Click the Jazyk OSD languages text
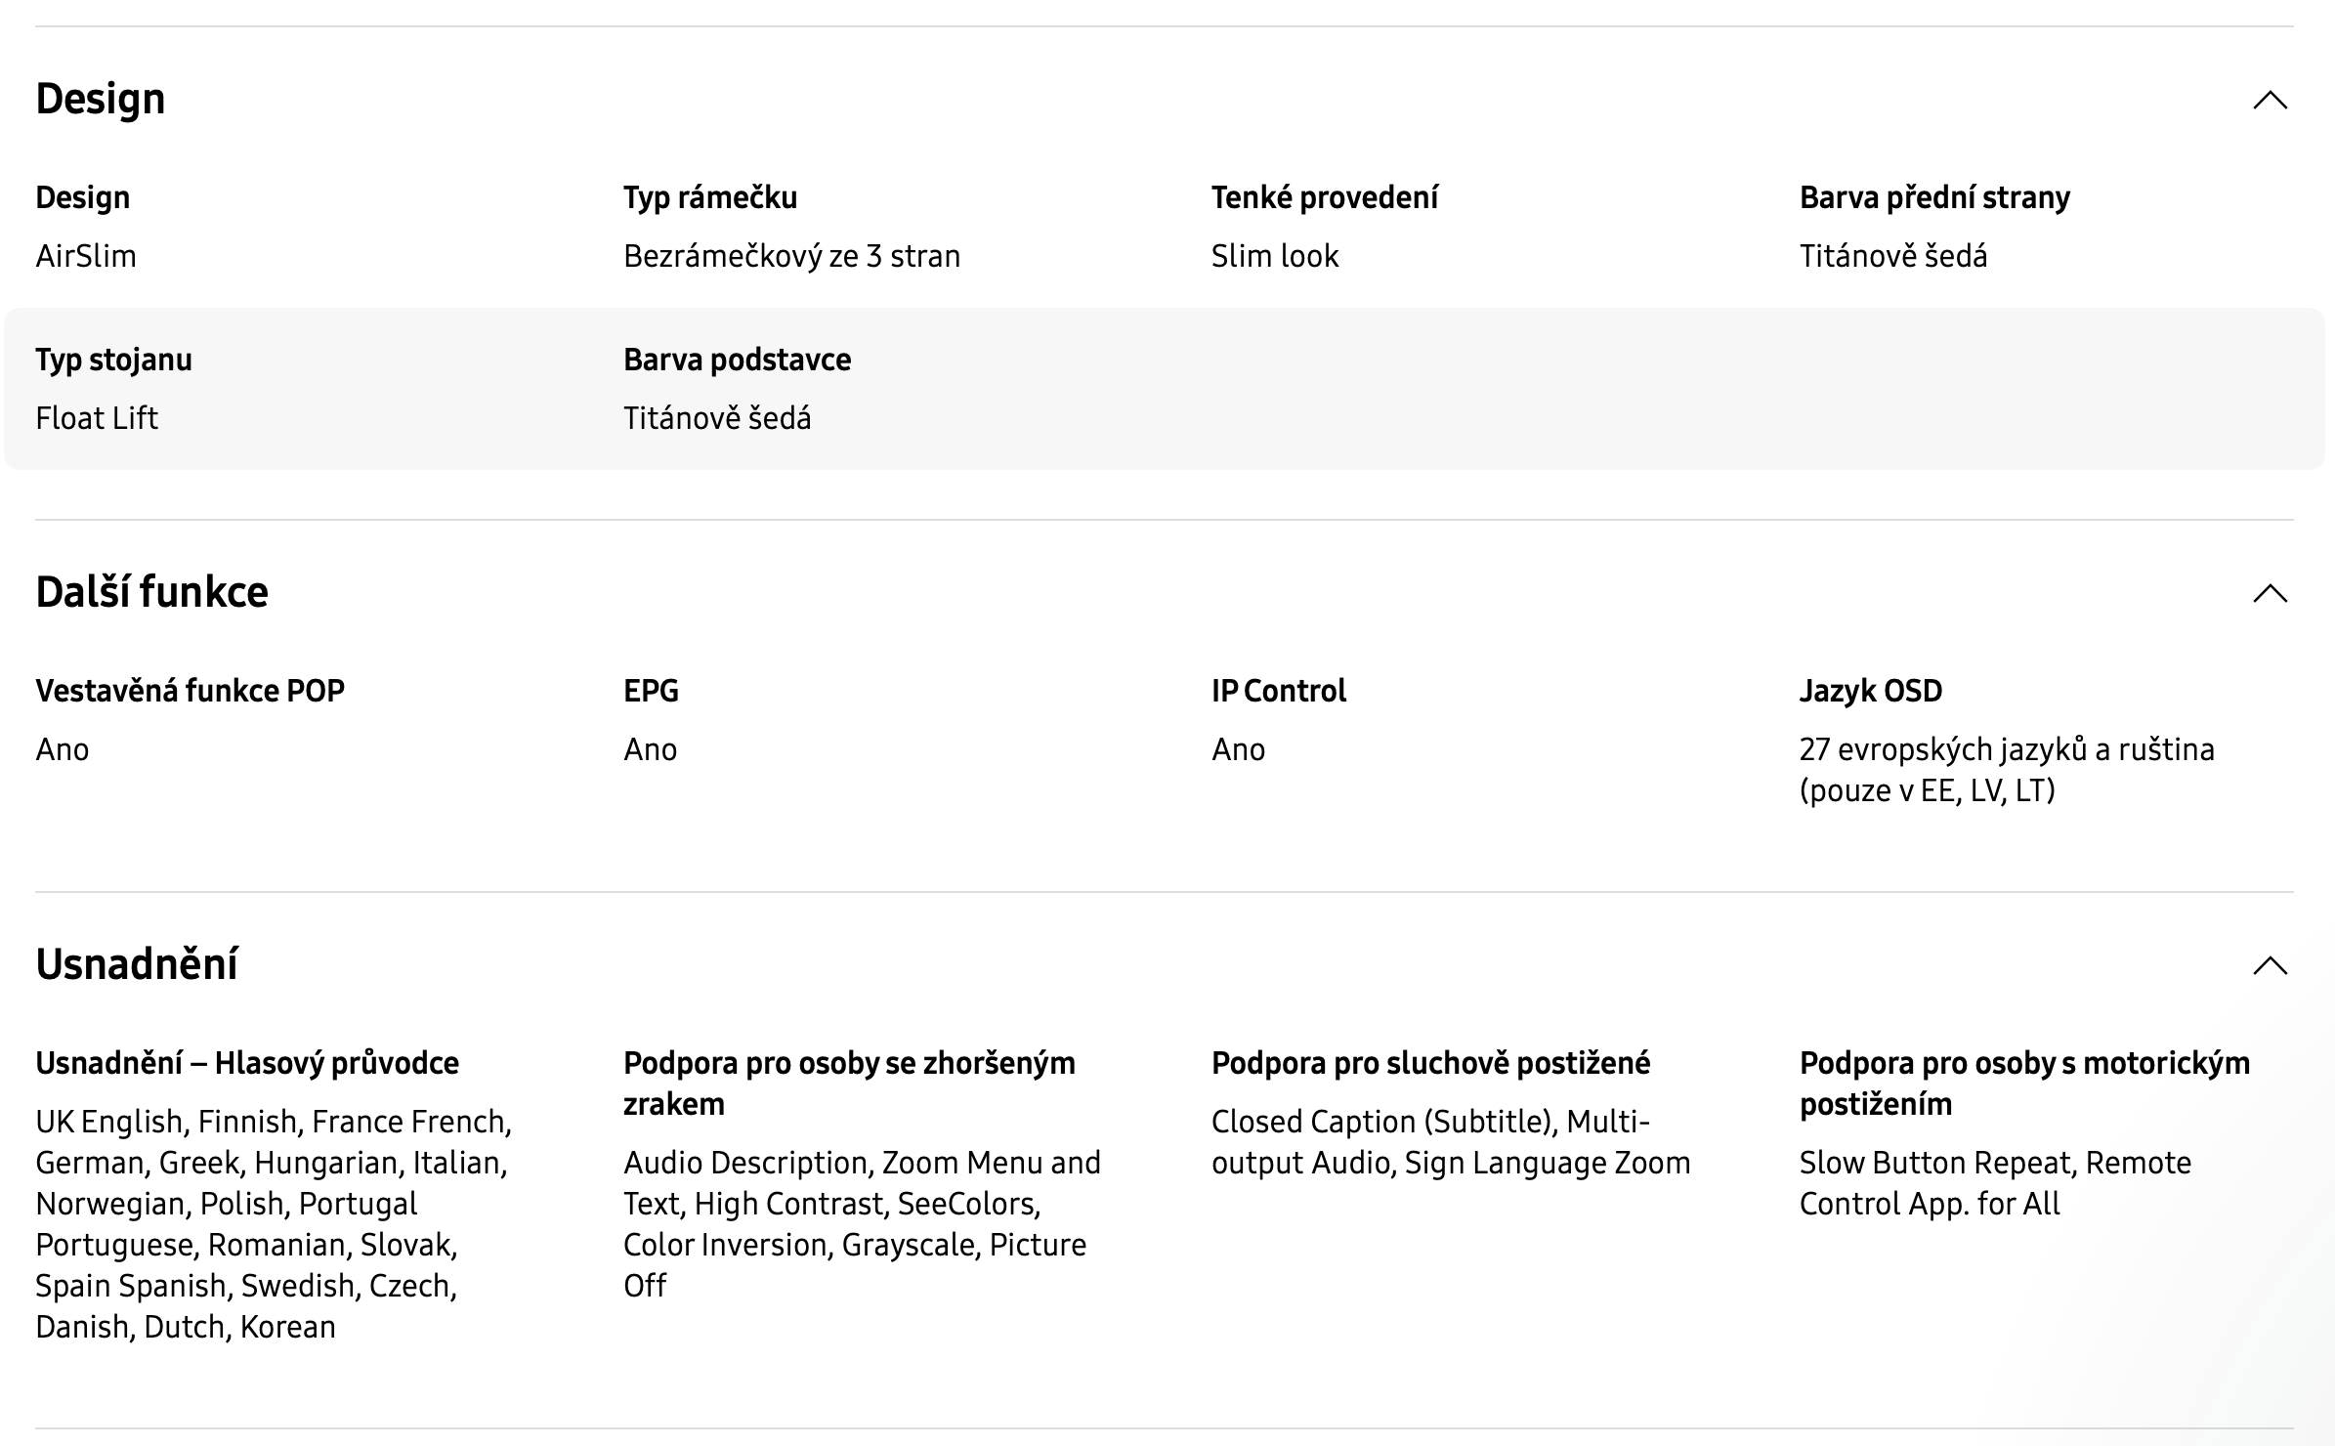The height and width of the screenshot is (1446, 2335). click(x=2007, y=770)
